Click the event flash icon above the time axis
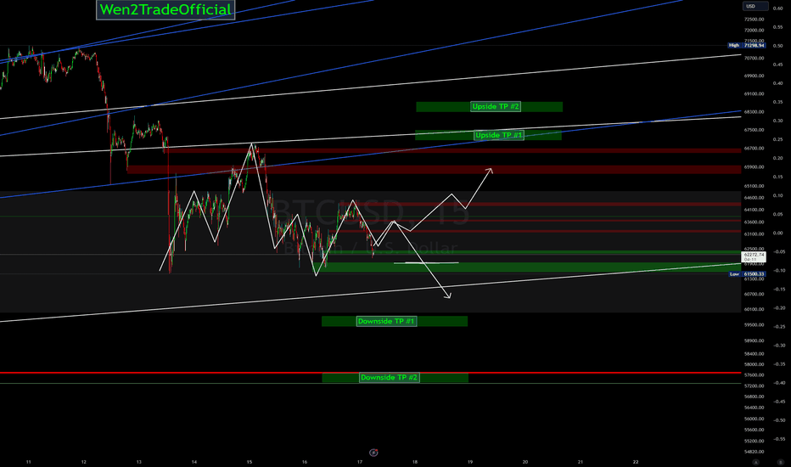791x467 pixels. coord(373,453)
